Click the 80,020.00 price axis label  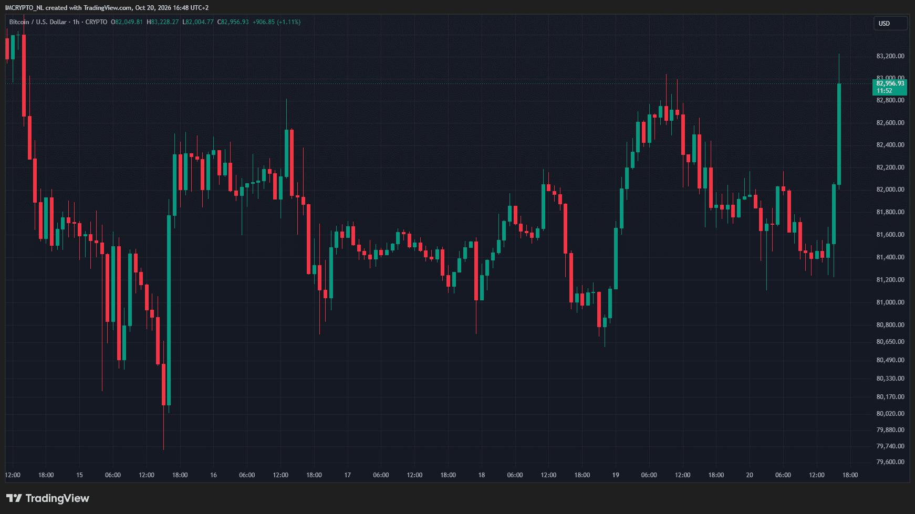point(890,414)
